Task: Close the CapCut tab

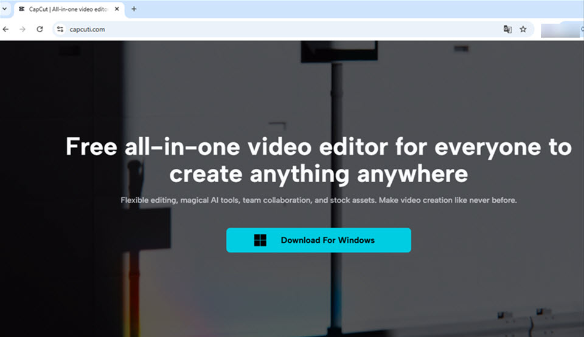Action: coord(117,9)
